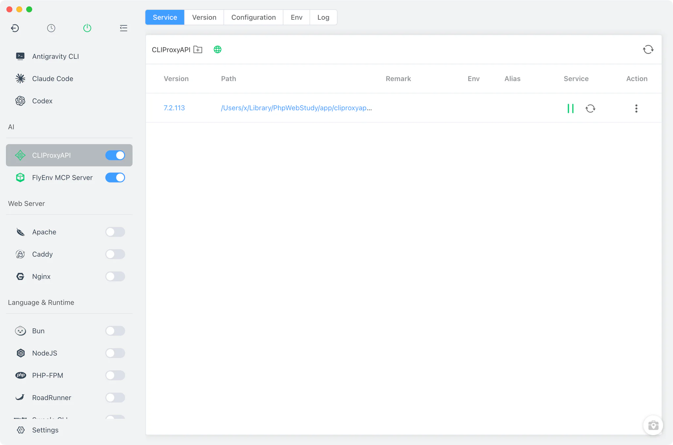Click the Claude Code starburst icon
The height and width of the screenshot is (445, 673).
20,79
